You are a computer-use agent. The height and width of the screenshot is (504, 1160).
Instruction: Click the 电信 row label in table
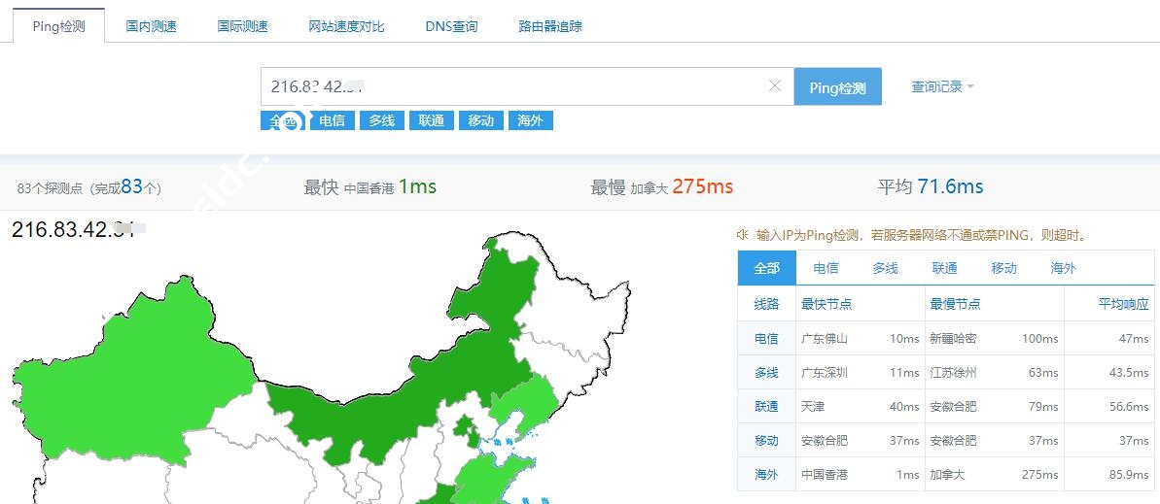[x=766, y=339]
